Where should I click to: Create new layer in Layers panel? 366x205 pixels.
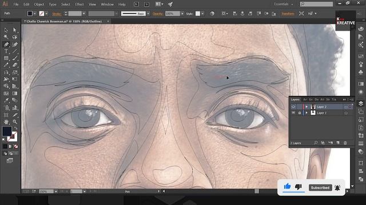pos(338,143)
